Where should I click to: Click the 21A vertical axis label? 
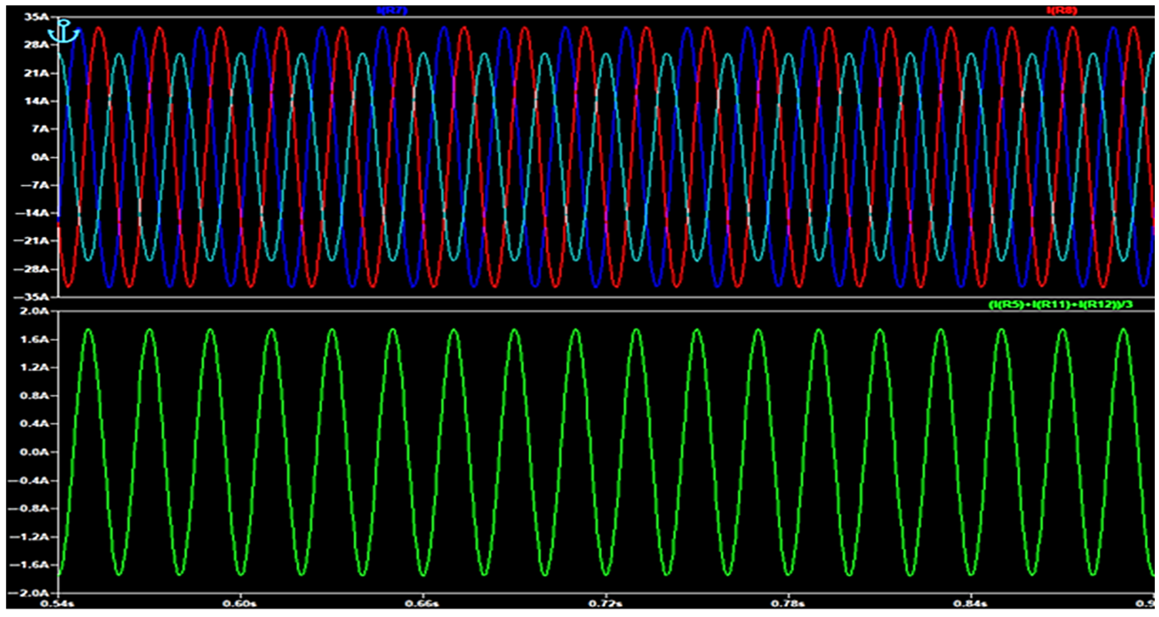pos(36,73)
